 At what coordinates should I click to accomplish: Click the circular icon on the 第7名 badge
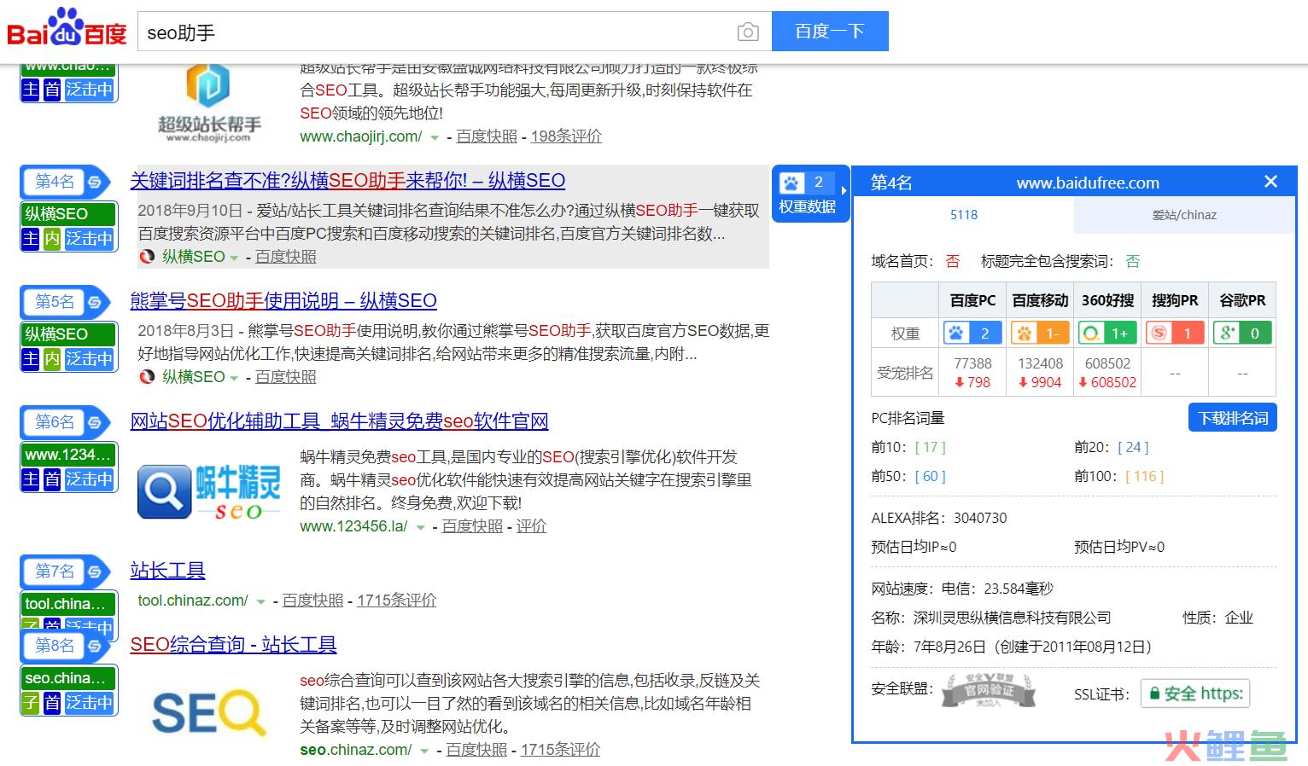95,572
